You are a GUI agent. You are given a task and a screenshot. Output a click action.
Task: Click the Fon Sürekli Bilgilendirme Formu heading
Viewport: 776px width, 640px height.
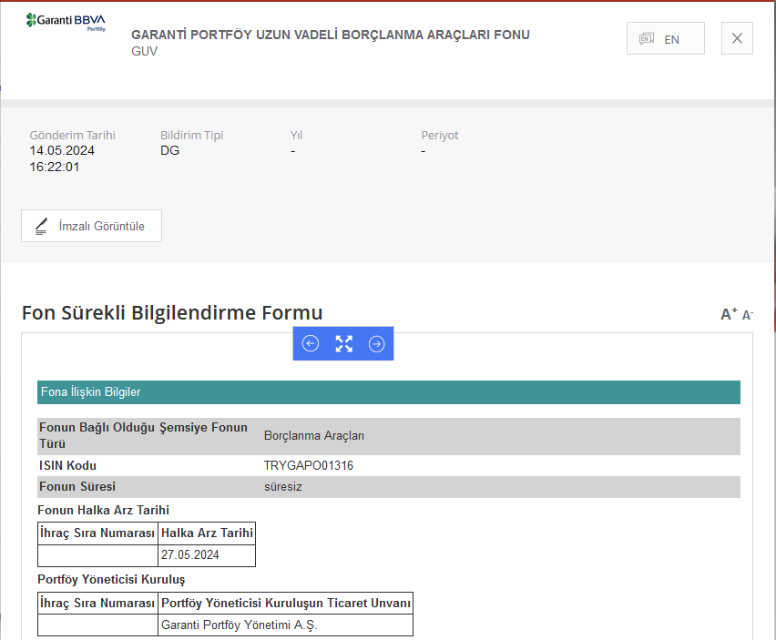172,312
